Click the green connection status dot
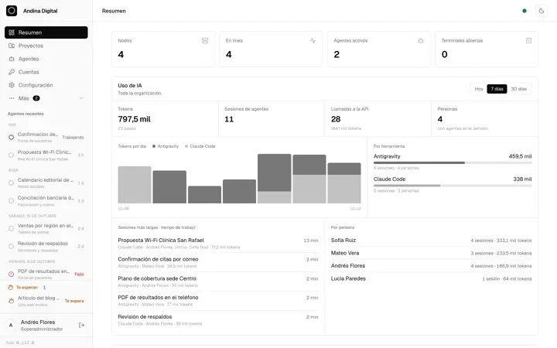 (x=525, y=11)
